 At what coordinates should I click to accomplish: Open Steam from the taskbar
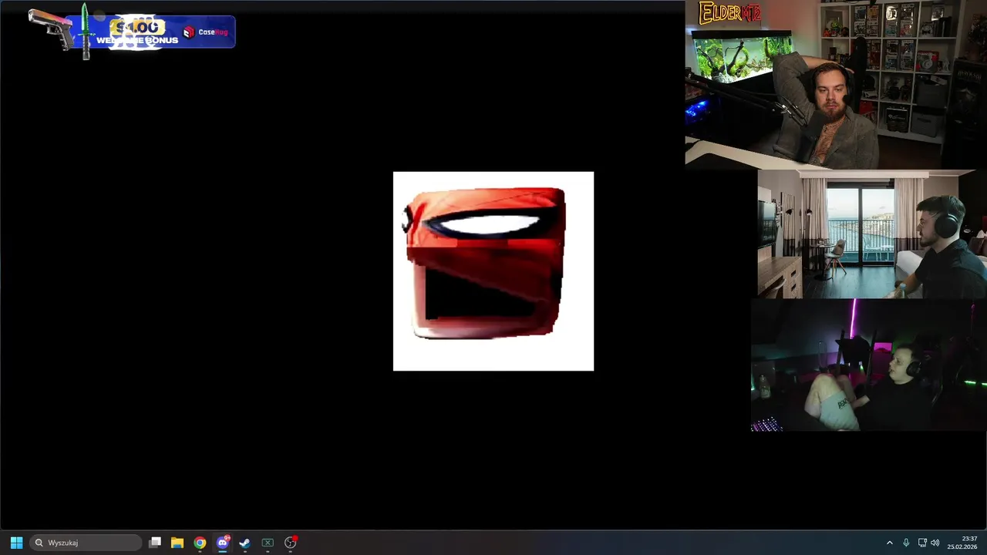click(245, 543)
